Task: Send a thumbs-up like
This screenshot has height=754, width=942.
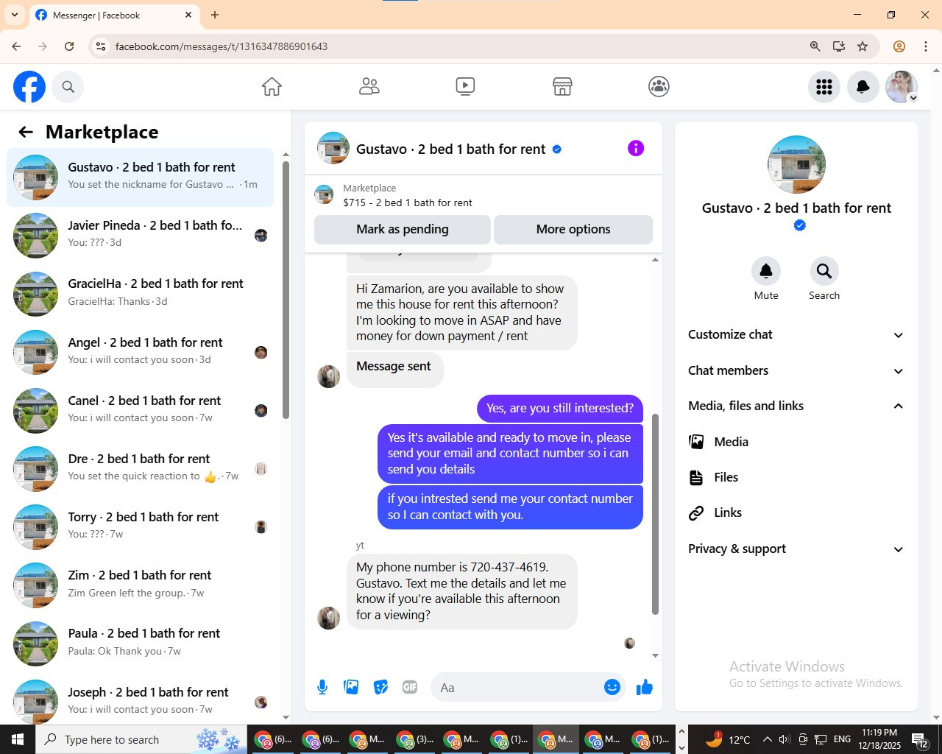Action: pyautogui.click(x=645, y=687)
